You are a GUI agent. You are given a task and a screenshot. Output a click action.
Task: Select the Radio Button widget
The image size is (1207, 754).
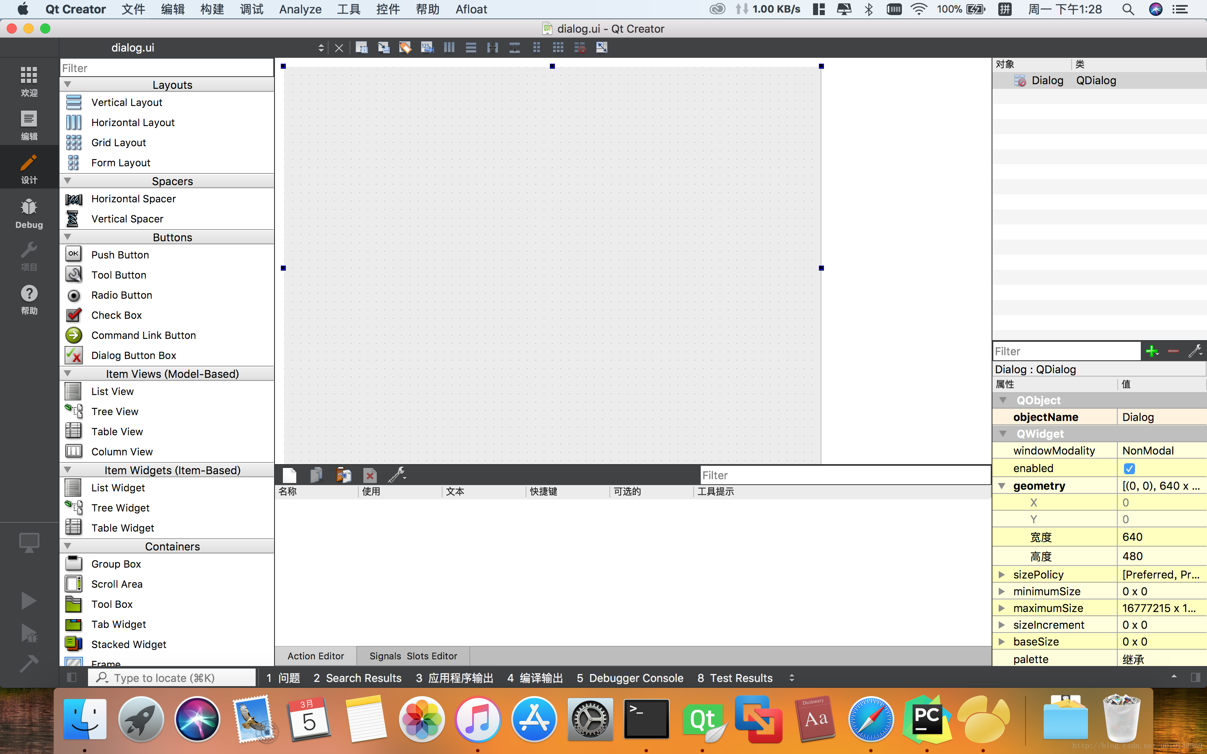coord(122,294)
